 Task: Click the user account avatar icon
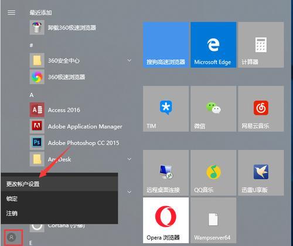(x=11, y=237)
